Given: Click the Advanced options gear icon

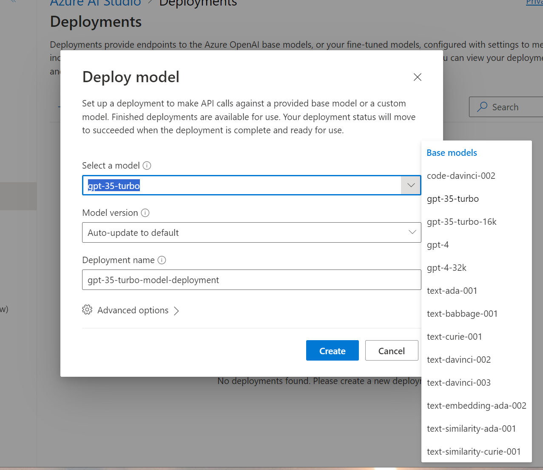Looking at the screenshot, I should 87,310.
